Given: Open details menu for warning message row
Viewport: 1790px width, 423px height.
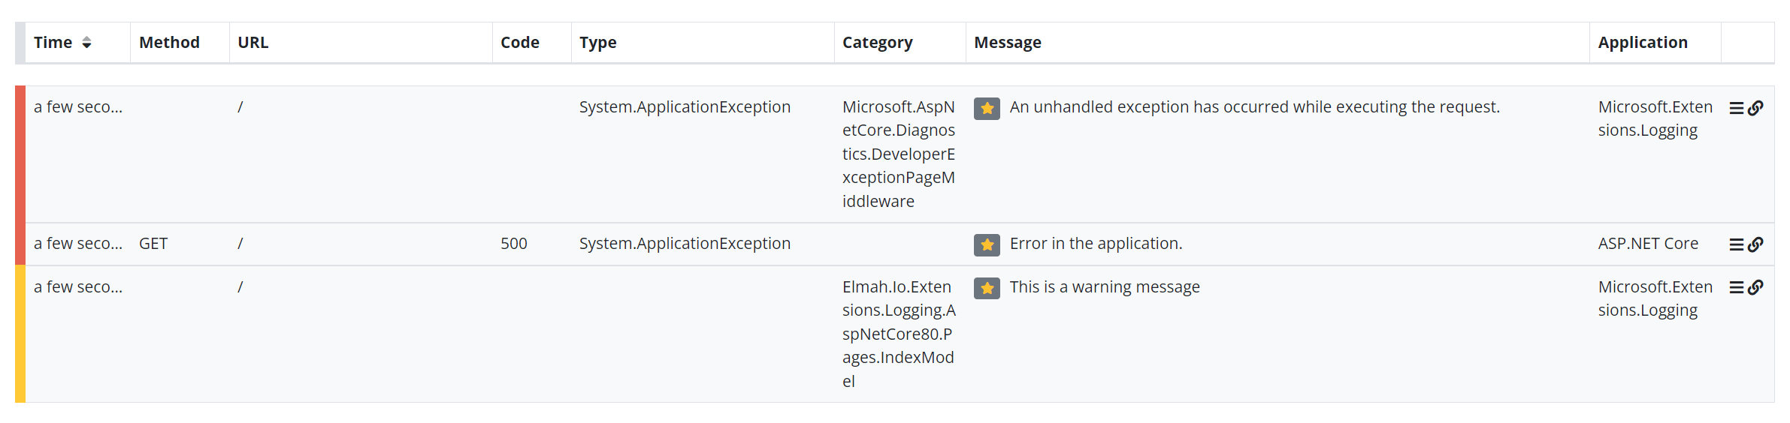Looking at the screenshot, I should pyautogui.click(x=1737, y=288).
